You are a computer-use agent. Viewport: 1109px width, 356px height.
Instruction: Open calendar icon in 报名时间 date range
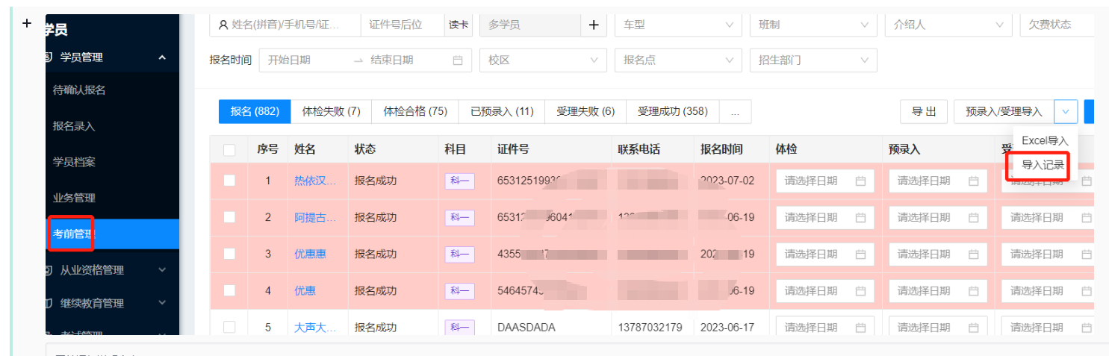458,60
